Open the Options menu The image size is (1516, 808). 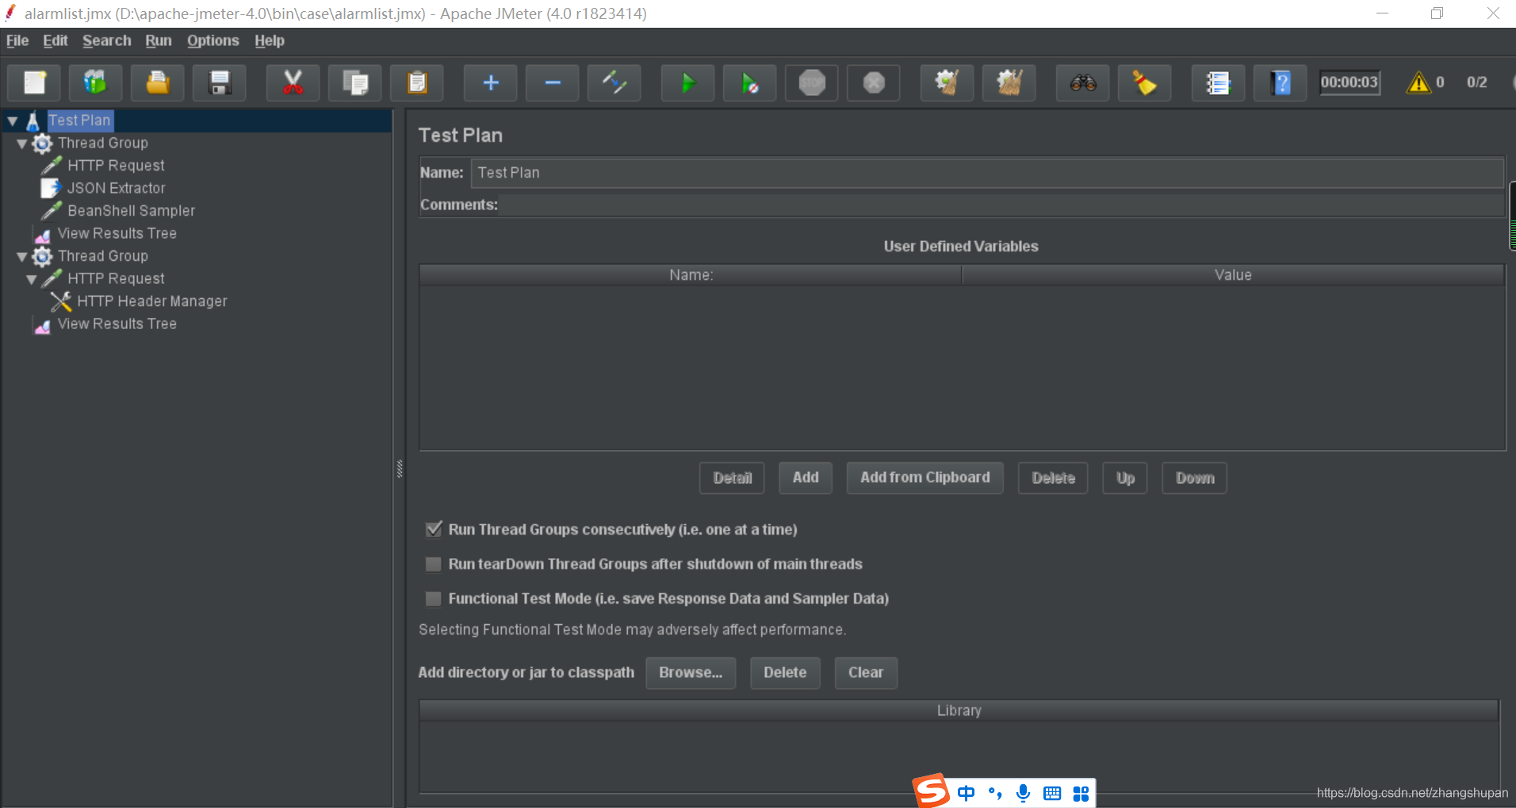click(x=212, y=40)
